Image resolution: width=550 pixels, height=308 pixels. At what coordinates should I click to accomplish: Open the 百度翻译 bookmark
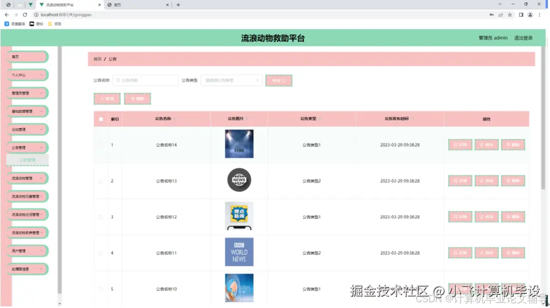(15, 24)
